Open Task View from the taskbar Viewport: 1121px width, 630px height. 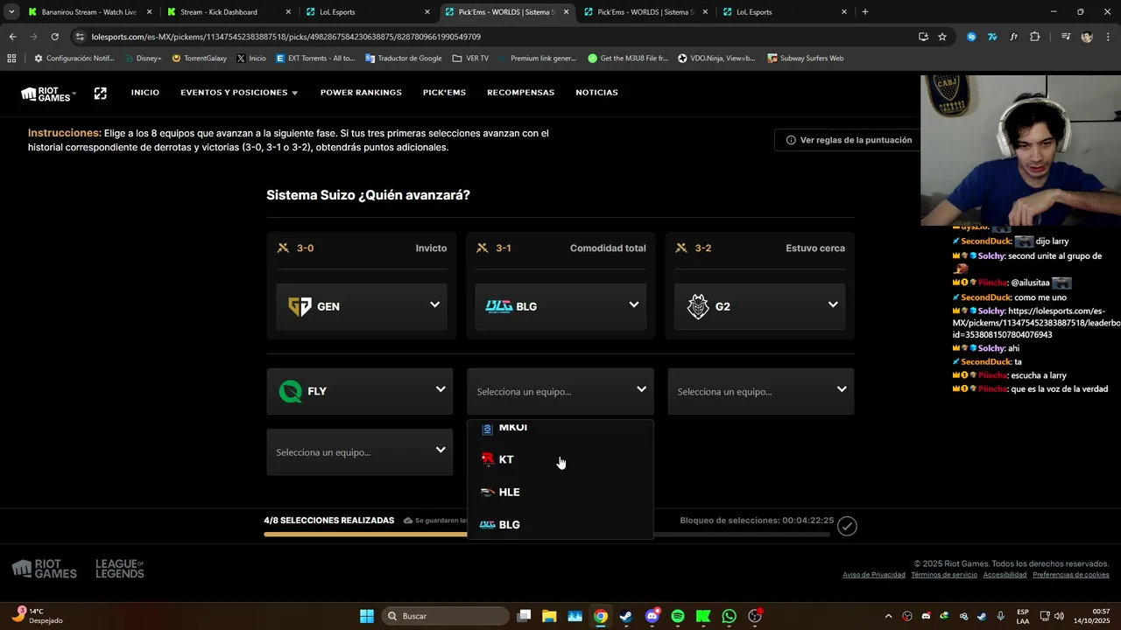tap(524, 616)
